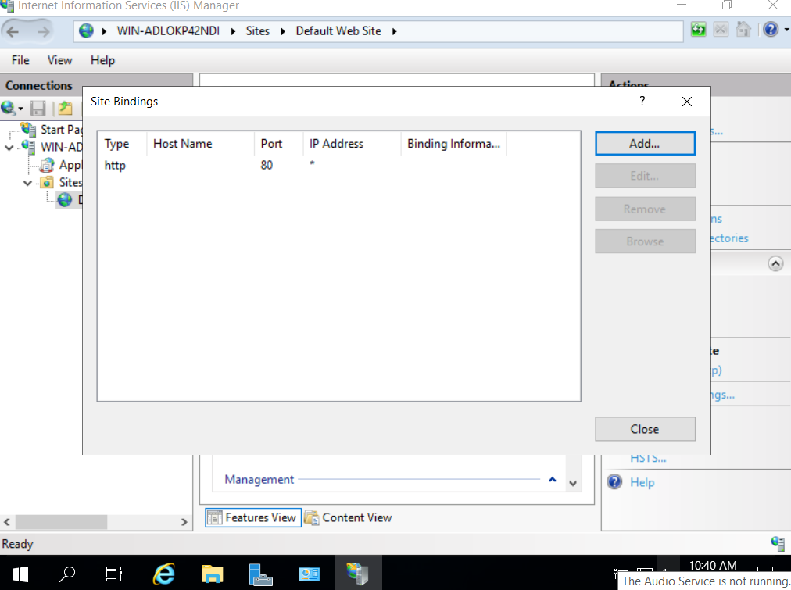Image resolution: width=791 pixels, height=590 pixels.
Task: Switch to Content View tab
Action: click(349, 517)
